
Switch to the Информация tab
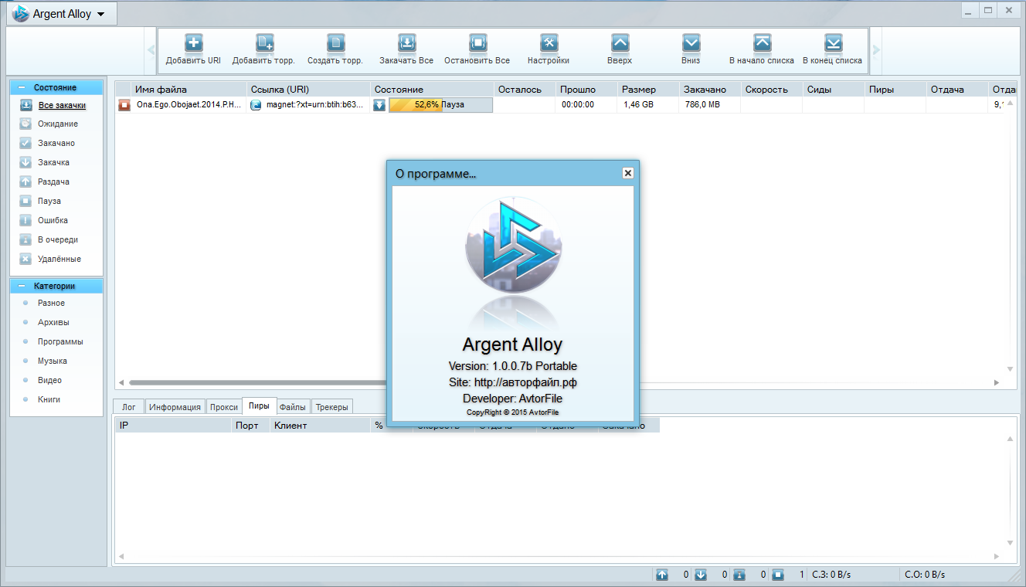175,407
